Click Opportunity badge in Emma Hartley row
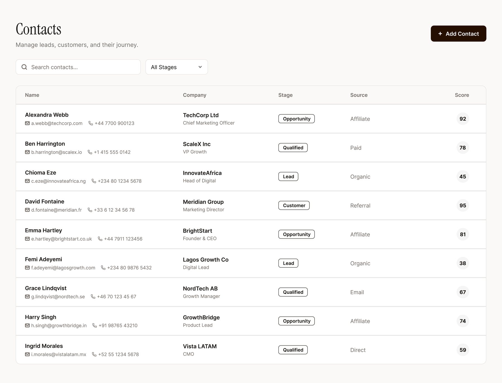The image size is (502, 383). pyautogui.click(x=296, y=234)
